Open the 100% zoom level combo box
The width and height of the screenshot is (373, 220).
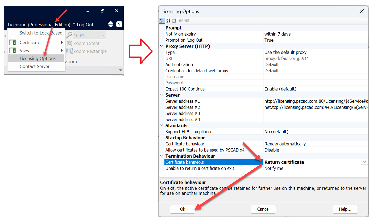103,36
